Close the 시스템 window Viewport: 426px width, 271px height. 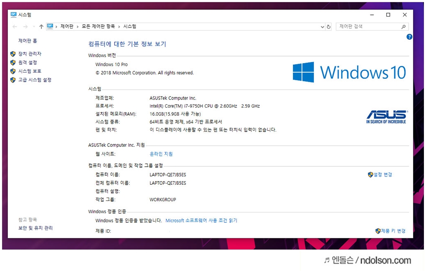405,15
